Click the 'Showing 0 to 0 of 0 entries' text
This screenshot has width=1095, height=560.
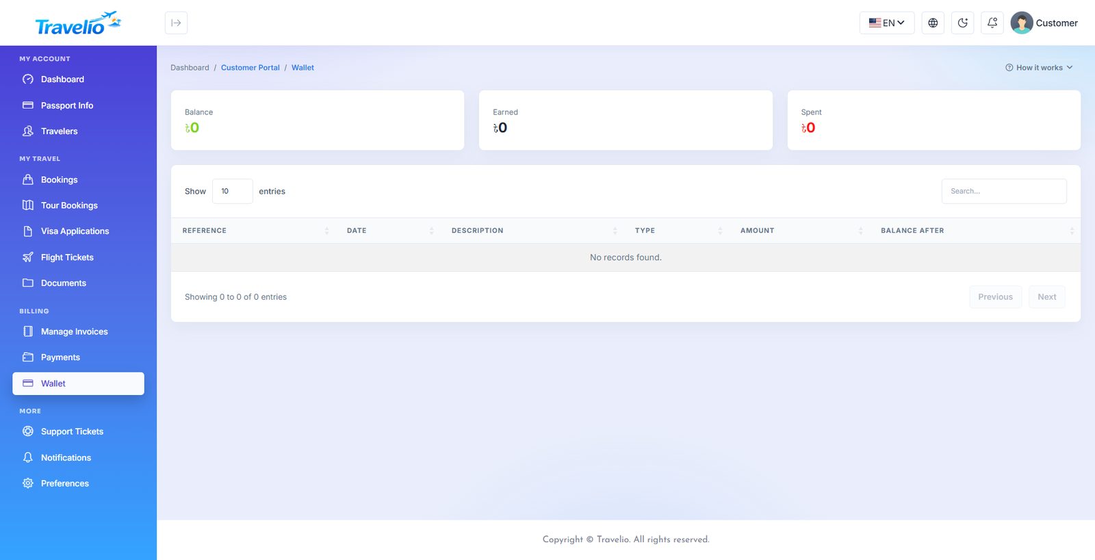click(x=235, y=297)
